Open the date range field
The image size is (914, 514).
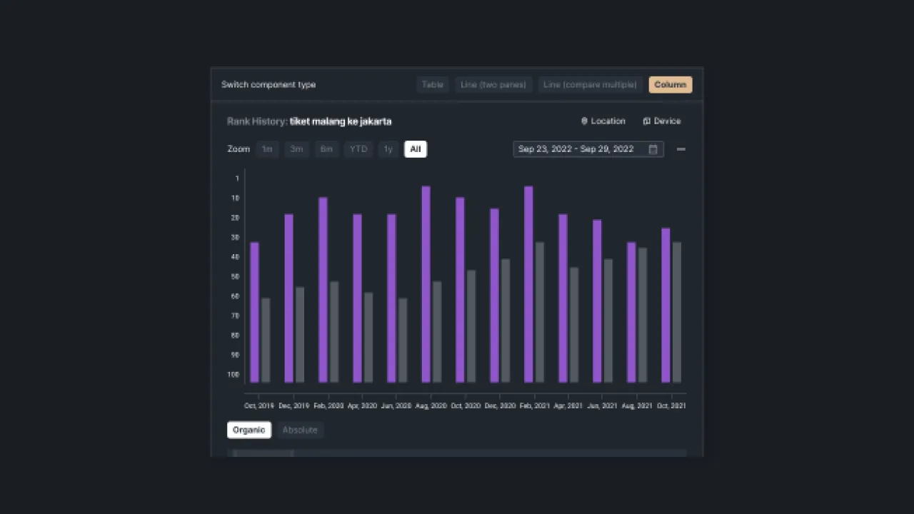coord(588,149)
